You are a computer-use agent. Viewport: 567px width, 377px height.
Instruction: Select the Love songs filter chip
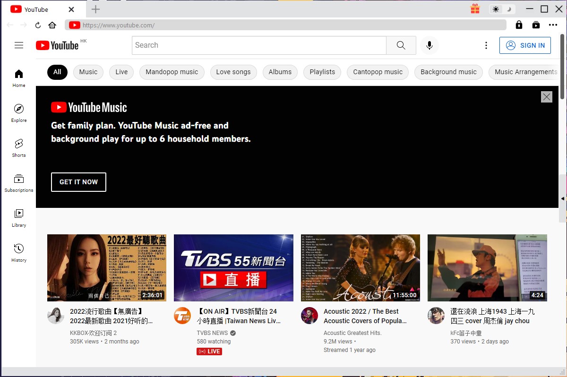pyautogui.click(x=233, y=72)
